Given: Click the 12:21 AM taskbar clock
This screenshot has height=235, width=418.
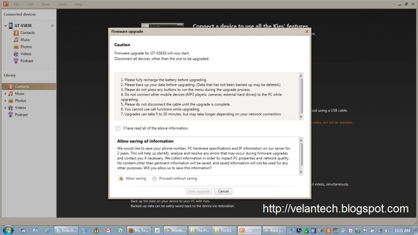Looking at the screenshot, I should point(402,231).
